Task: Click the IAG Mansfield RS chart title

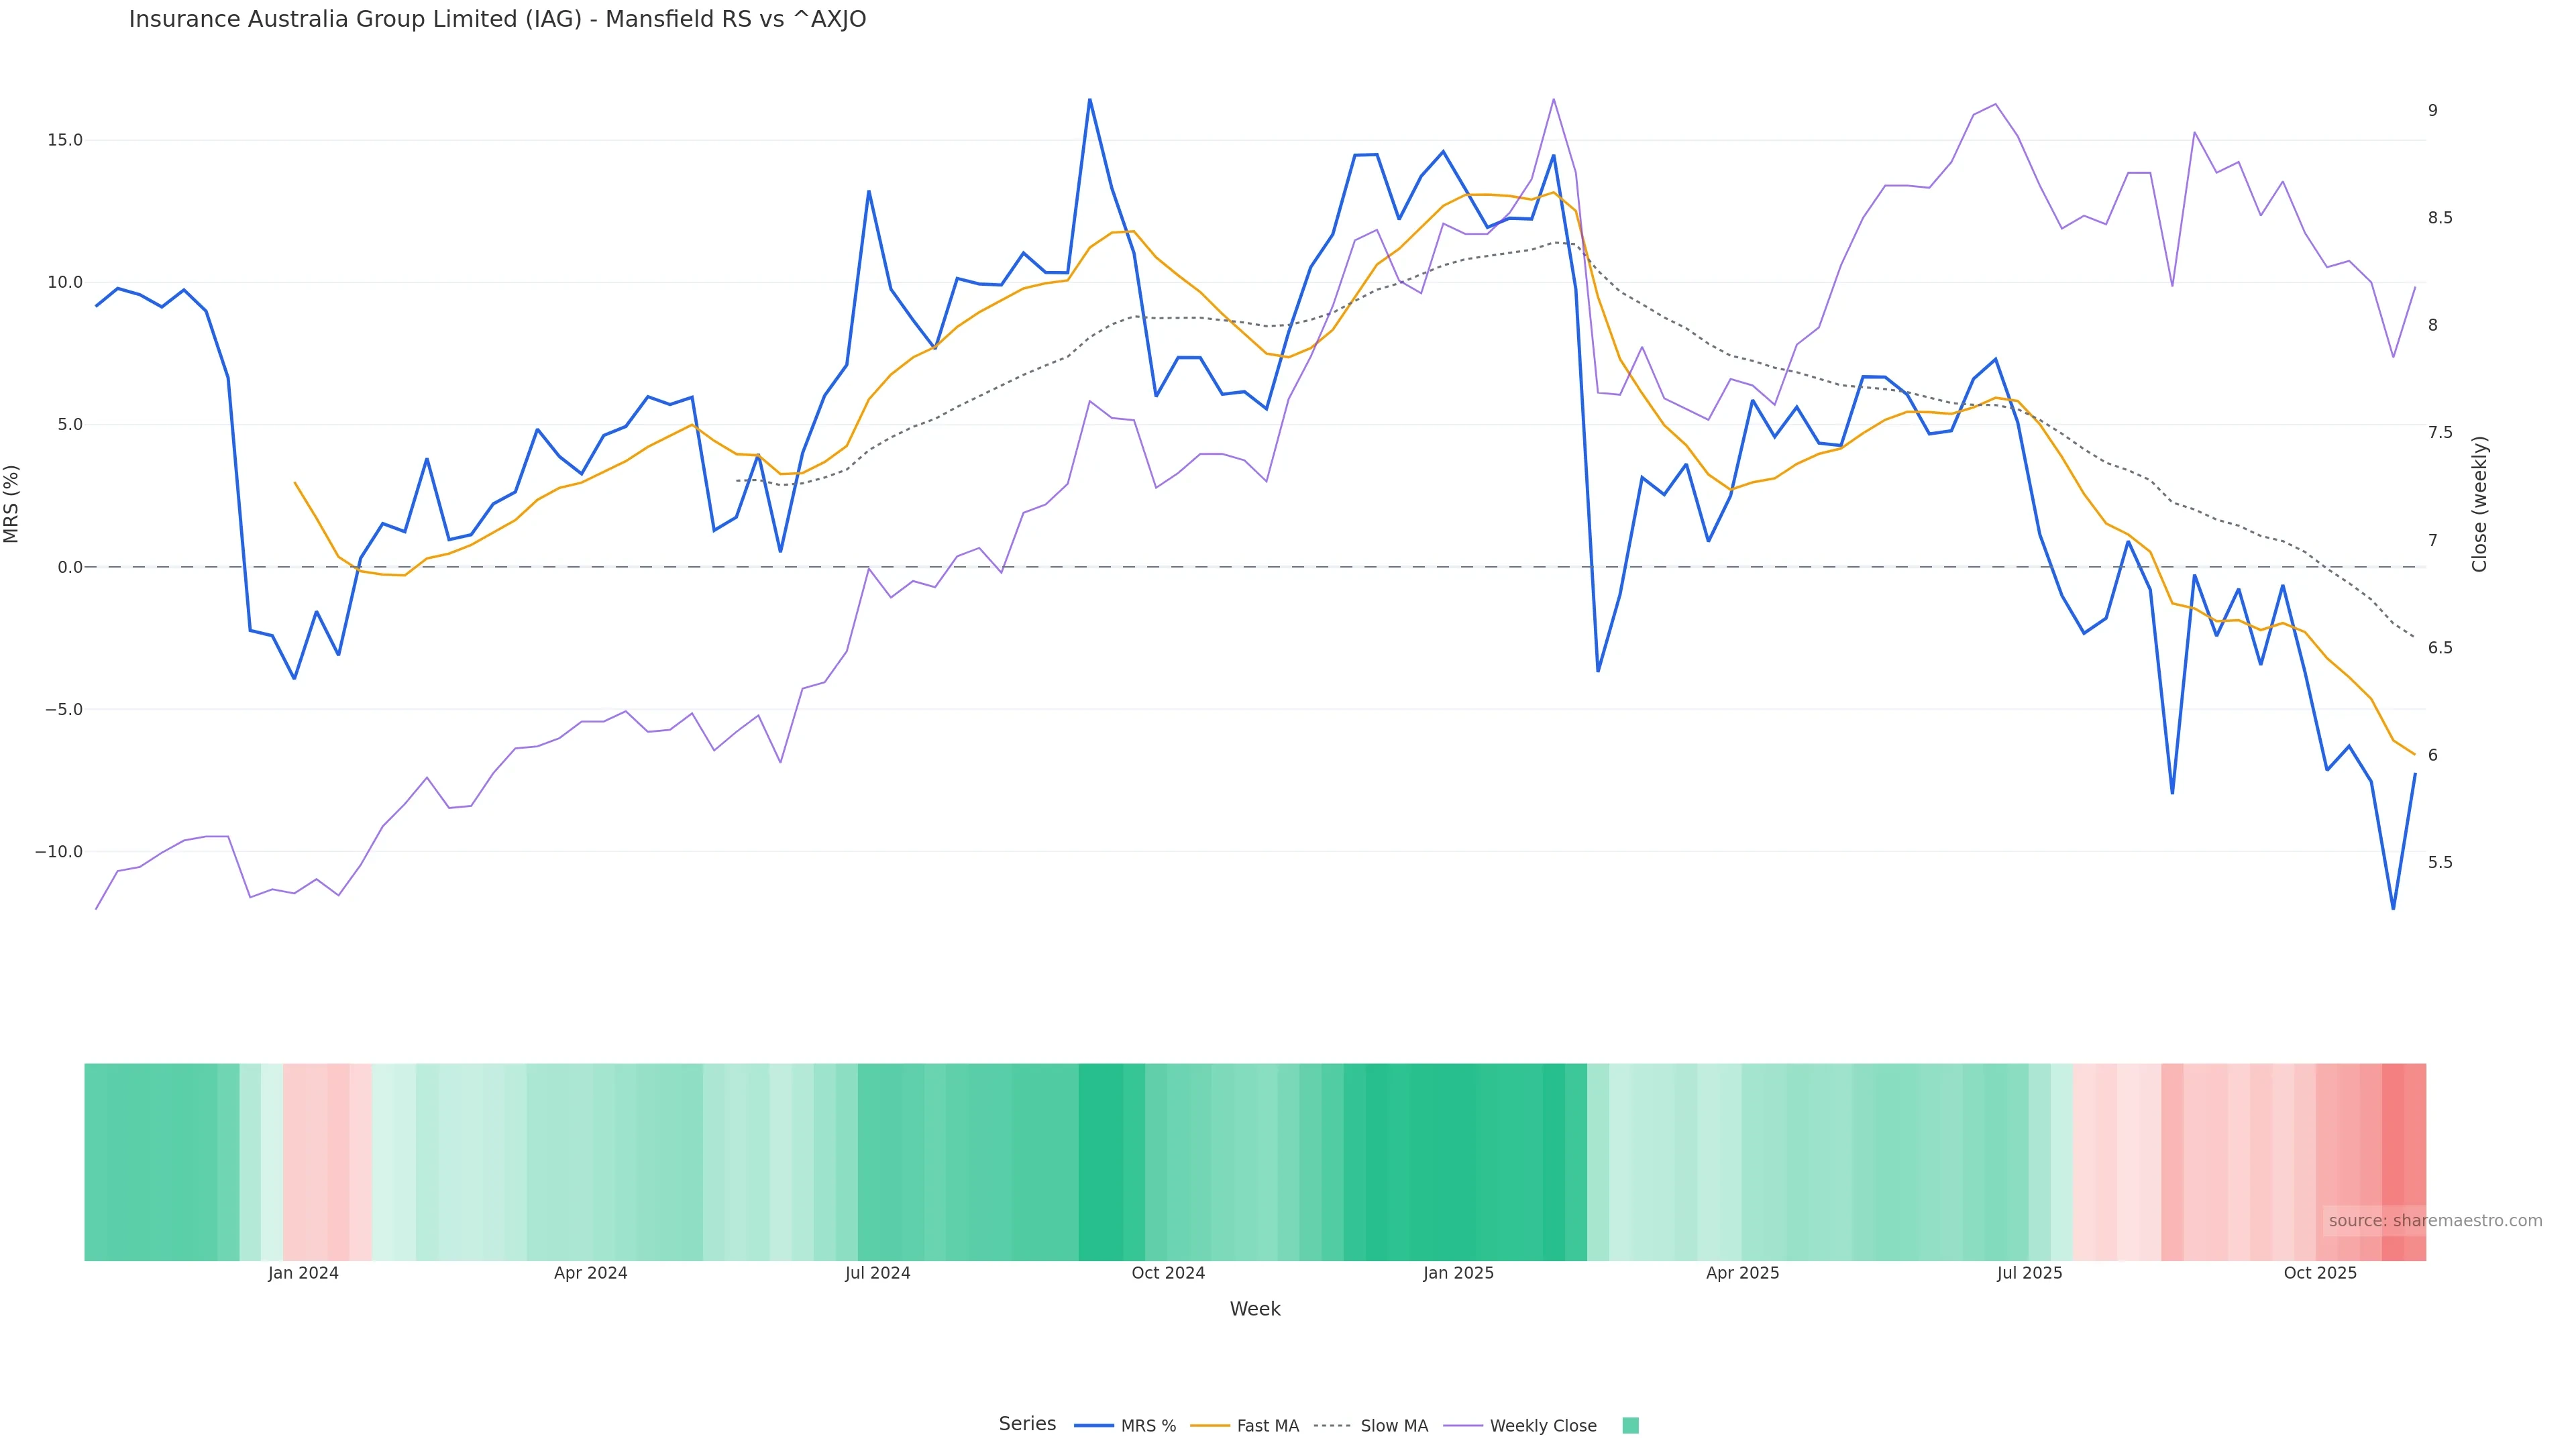Action: click(x=497, y=20)
